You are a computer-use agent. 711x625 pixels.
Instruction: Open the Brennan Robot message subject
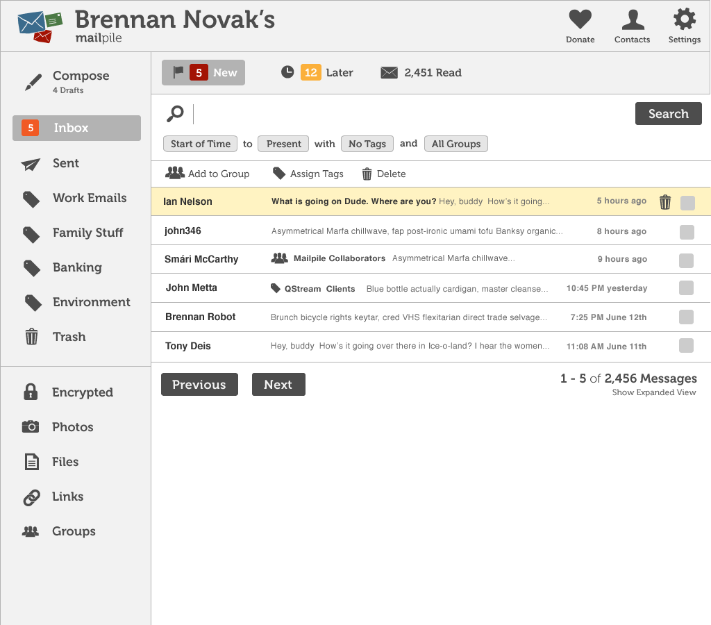click(x=408, y=317)
